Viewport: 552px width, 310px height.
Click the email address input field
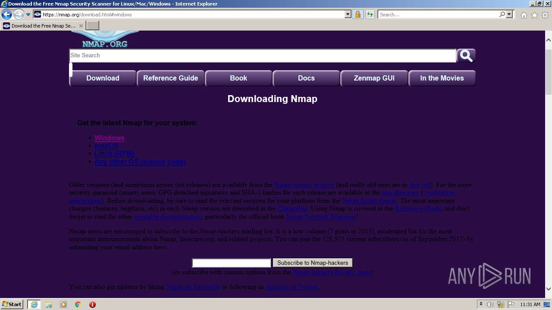[231, 263]
